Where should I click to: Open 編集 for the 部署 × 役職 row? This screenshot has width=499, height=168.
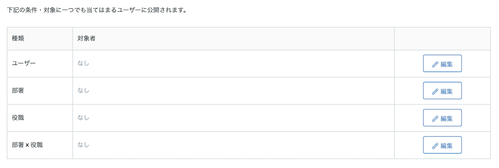pos(442,145)
